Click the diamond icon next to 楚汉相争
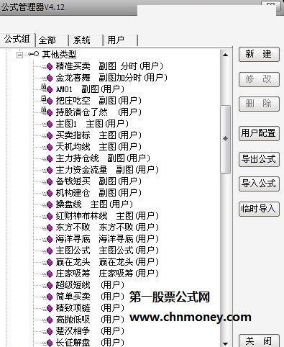284x347 pixels. pos(50,331)
